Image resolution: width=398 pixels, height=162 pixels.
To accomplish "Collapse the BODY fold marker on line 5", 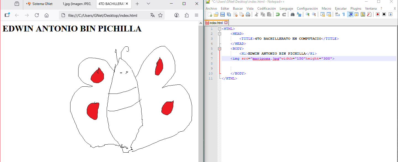I will [219, 49].
